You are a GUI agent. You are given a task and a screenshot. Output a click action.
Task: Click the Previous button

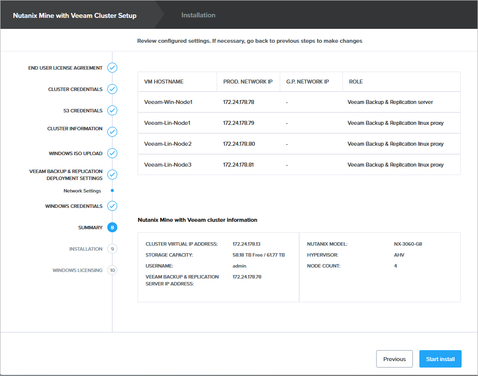(395, 359)
